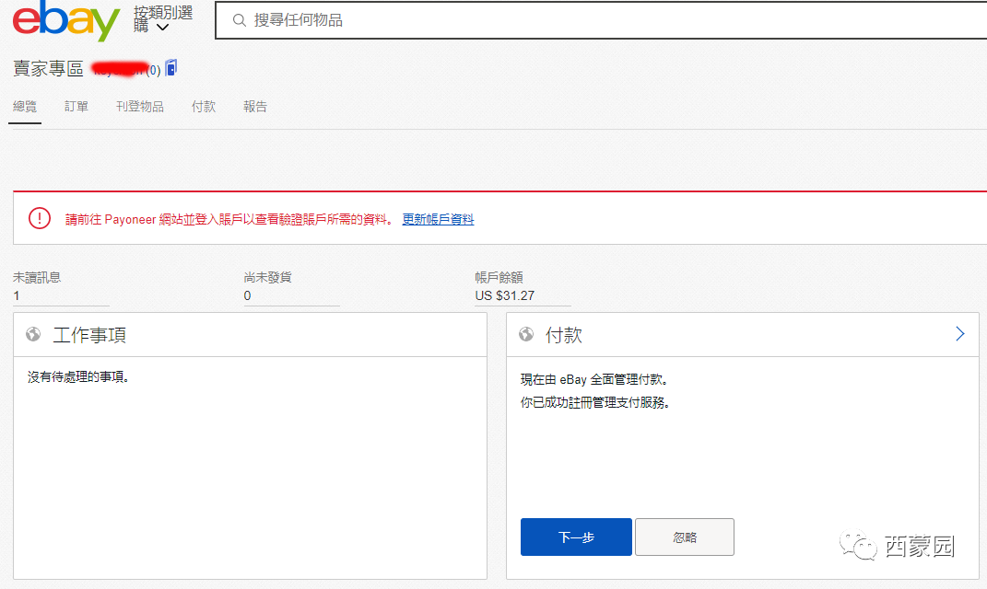Click the 忽略 button
987x589 pixels.
pos(684,537)
